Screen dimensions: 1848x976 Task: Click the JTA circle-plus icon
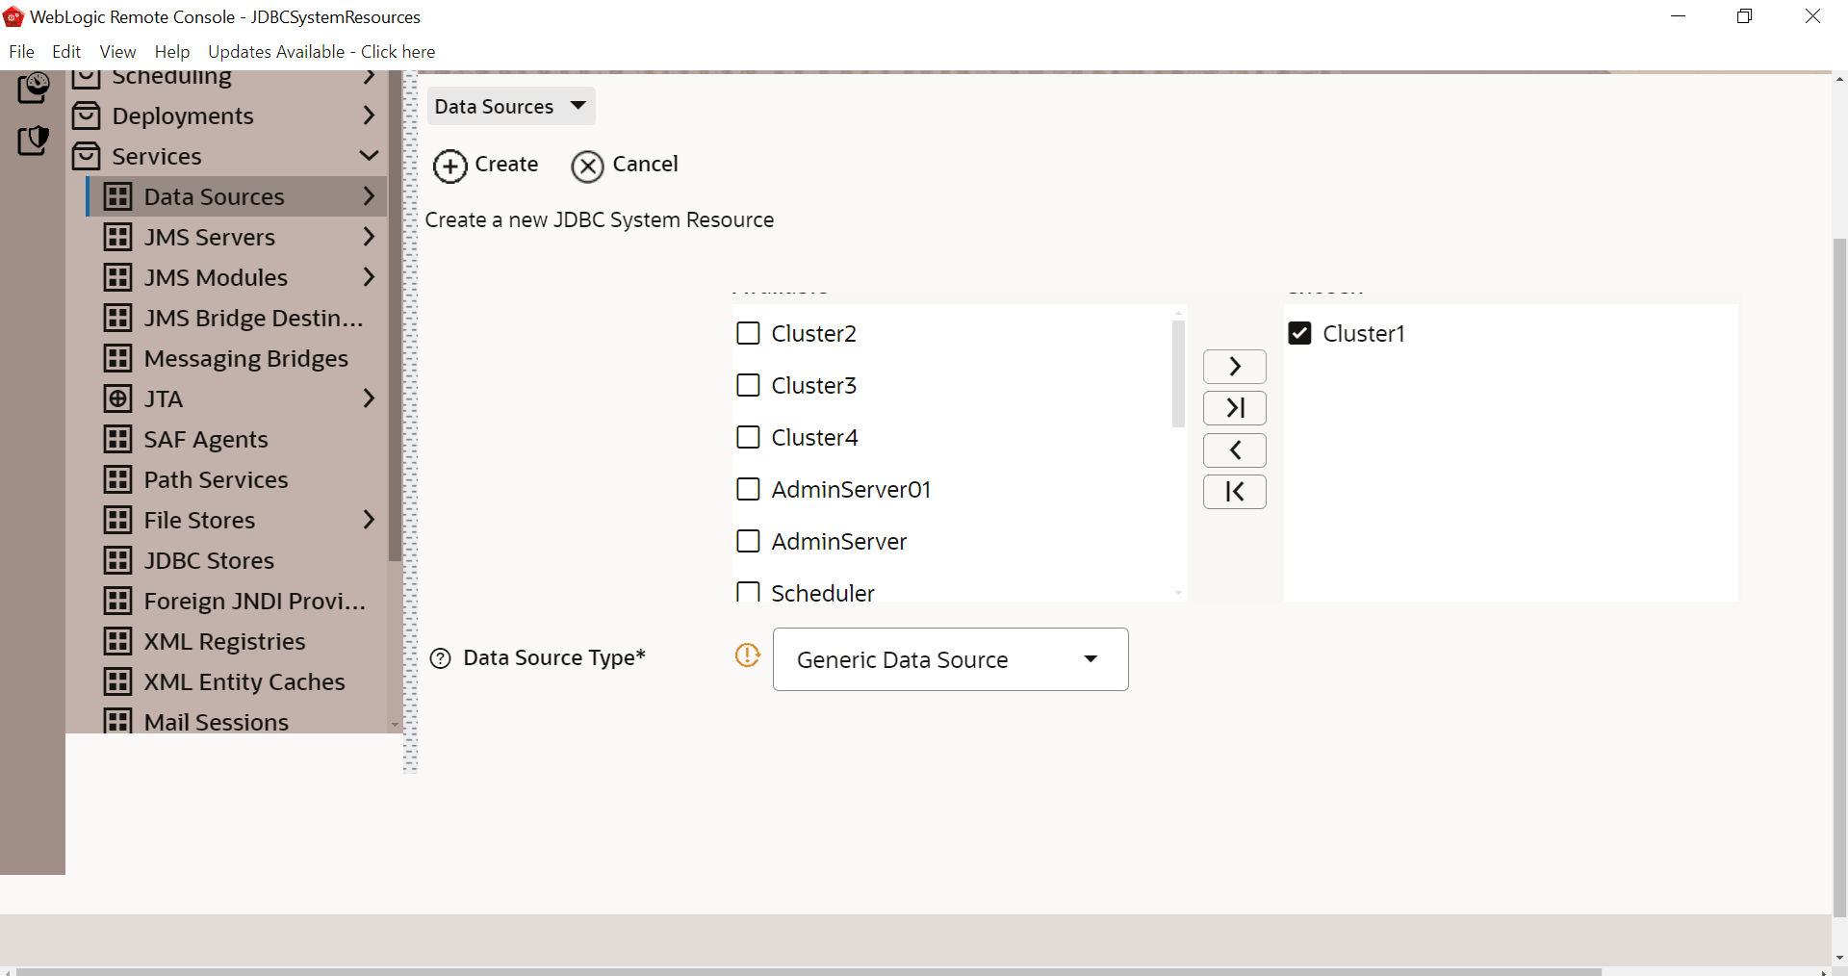[x=118, y=398]
